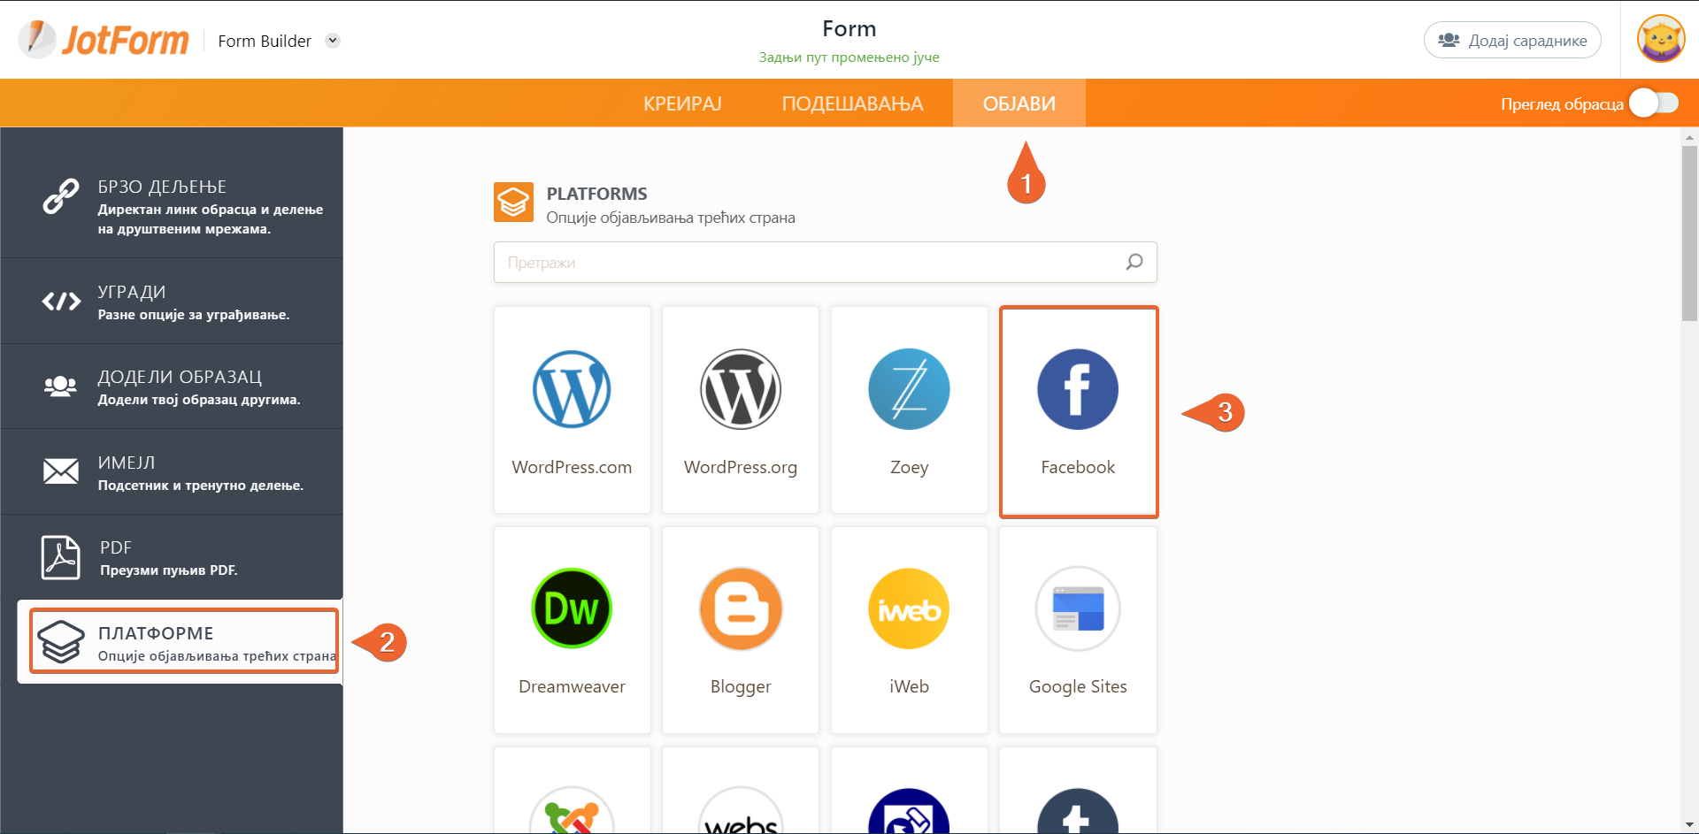Click the vertical scrollbar down arrow
The height and width of the screenshot is (834, 1699).
pyautogui.click(x=1689, y=824)
